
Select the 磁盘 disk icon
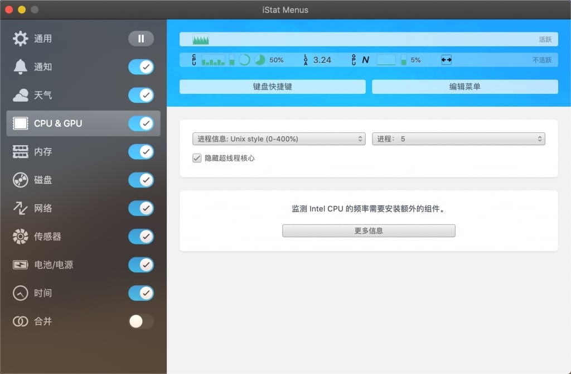(x=21, y=180)
